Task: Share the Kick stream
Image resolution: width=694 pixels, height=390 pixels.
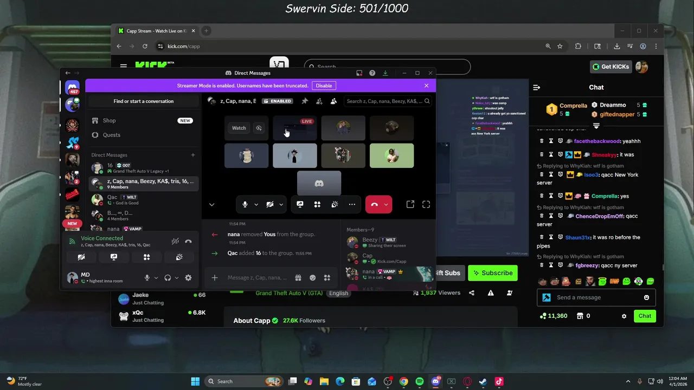Action: click(x=472, y=293)
